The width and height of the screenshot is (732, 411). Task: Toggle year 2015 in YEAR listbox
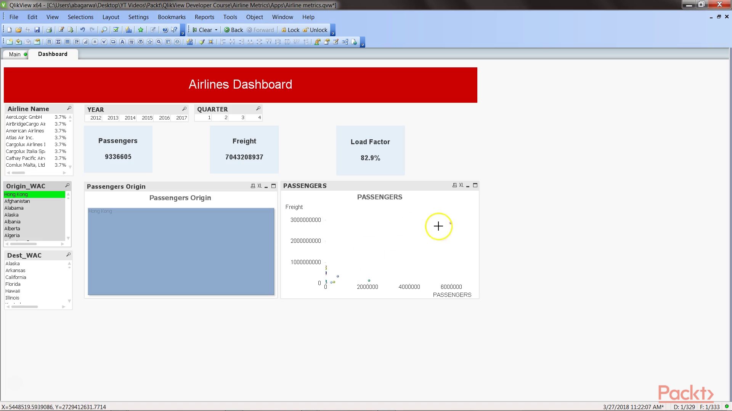tap(145, 118)
